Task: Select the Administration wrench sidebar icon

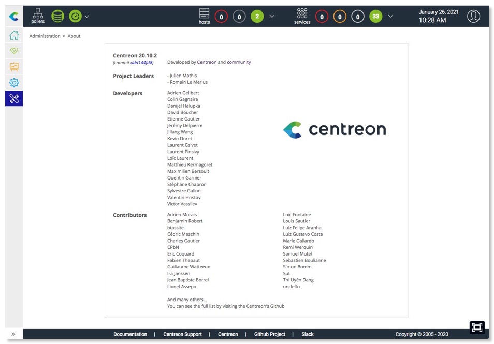Action: (x=13, y=98)
